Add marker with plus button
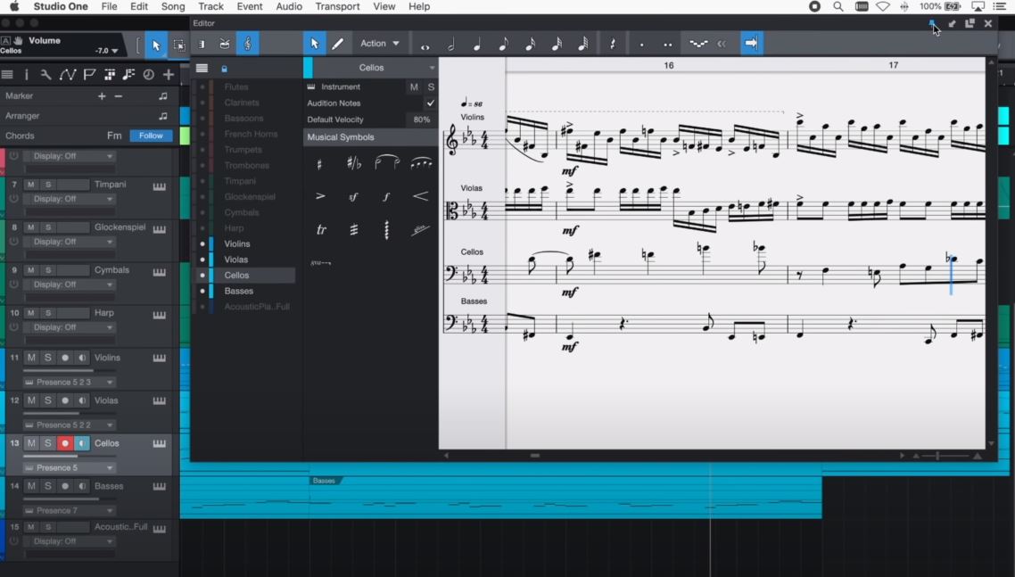Screen dimensions: 1015x577 [x=102, y=95]
